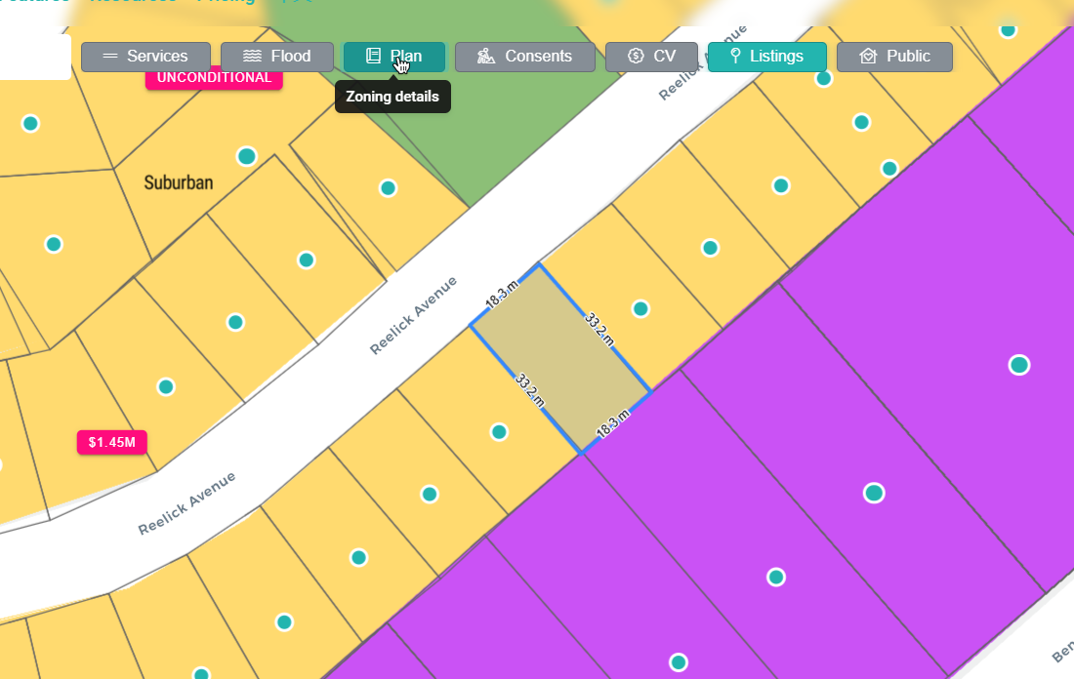Viewport: 1074px width, 679px height.
Task: Click the marker beside the Suburban label
Action: pos(246,155)
